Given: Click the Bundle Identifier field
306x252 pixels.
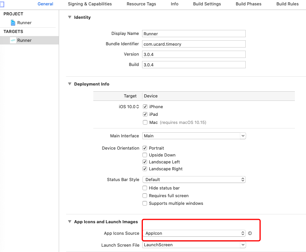Looking at the screenshot, I should pos(194,44).
